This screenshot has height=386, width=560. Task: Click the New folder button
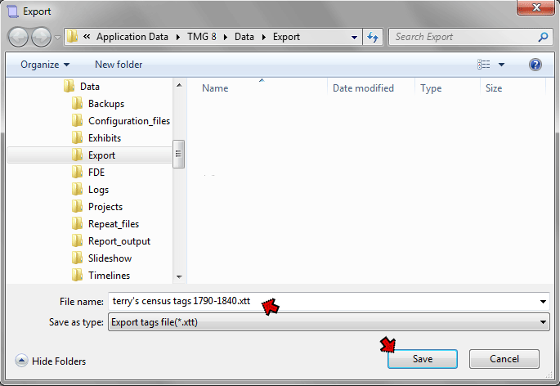pos(119,65)
